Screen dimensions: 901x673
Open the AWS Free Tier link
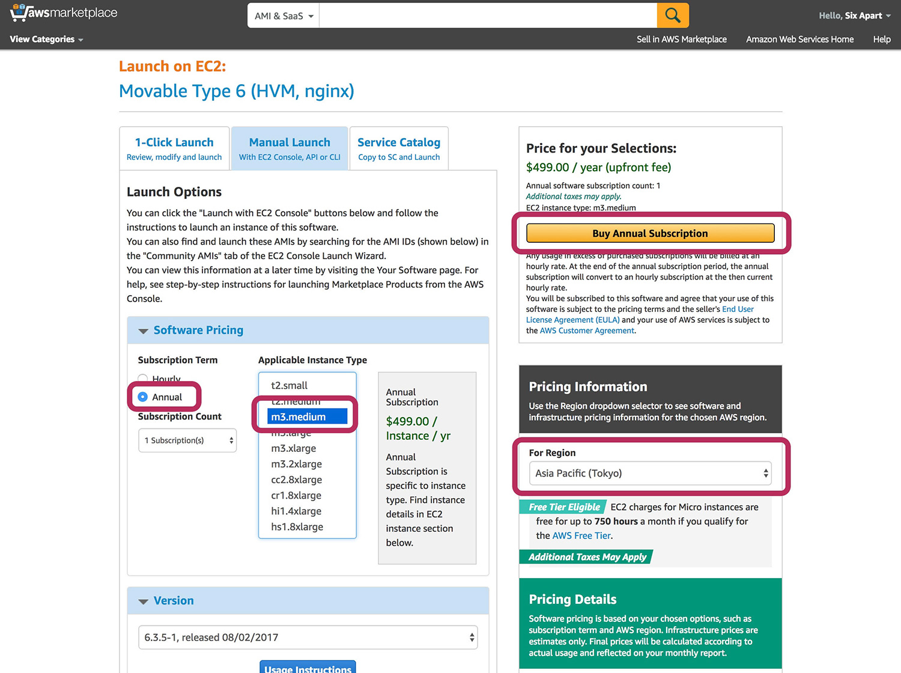click(581, 536)
